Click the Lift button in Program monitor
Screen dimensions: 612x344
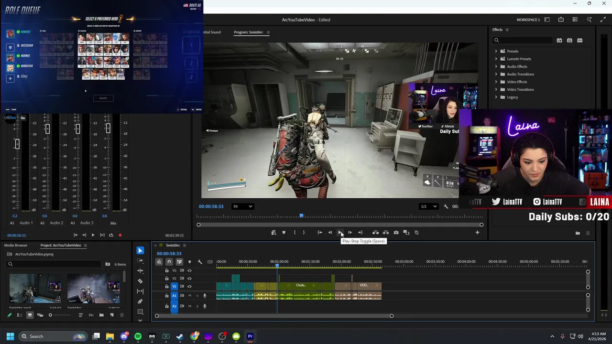[375, 233]
